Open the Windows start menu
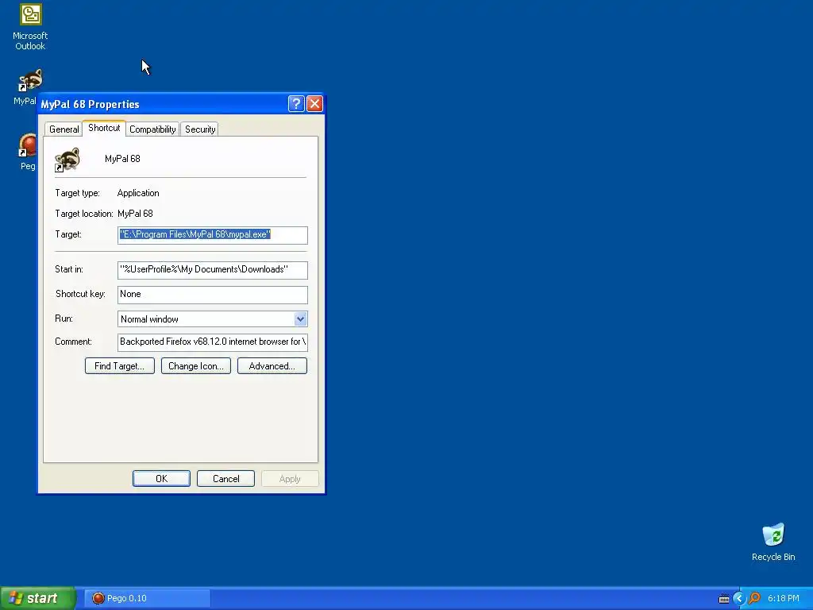This screenshot has height=610, width=813. pos(38,598)
